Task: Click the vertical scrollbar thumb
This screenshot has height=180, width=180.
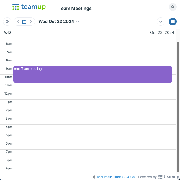Action: pos(178,107)
